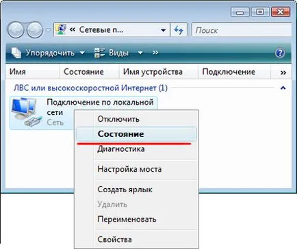Viewport: 297px width, 249px height.
Task: Expand the address bar history dropdown arrow
Action: [164, 30]
